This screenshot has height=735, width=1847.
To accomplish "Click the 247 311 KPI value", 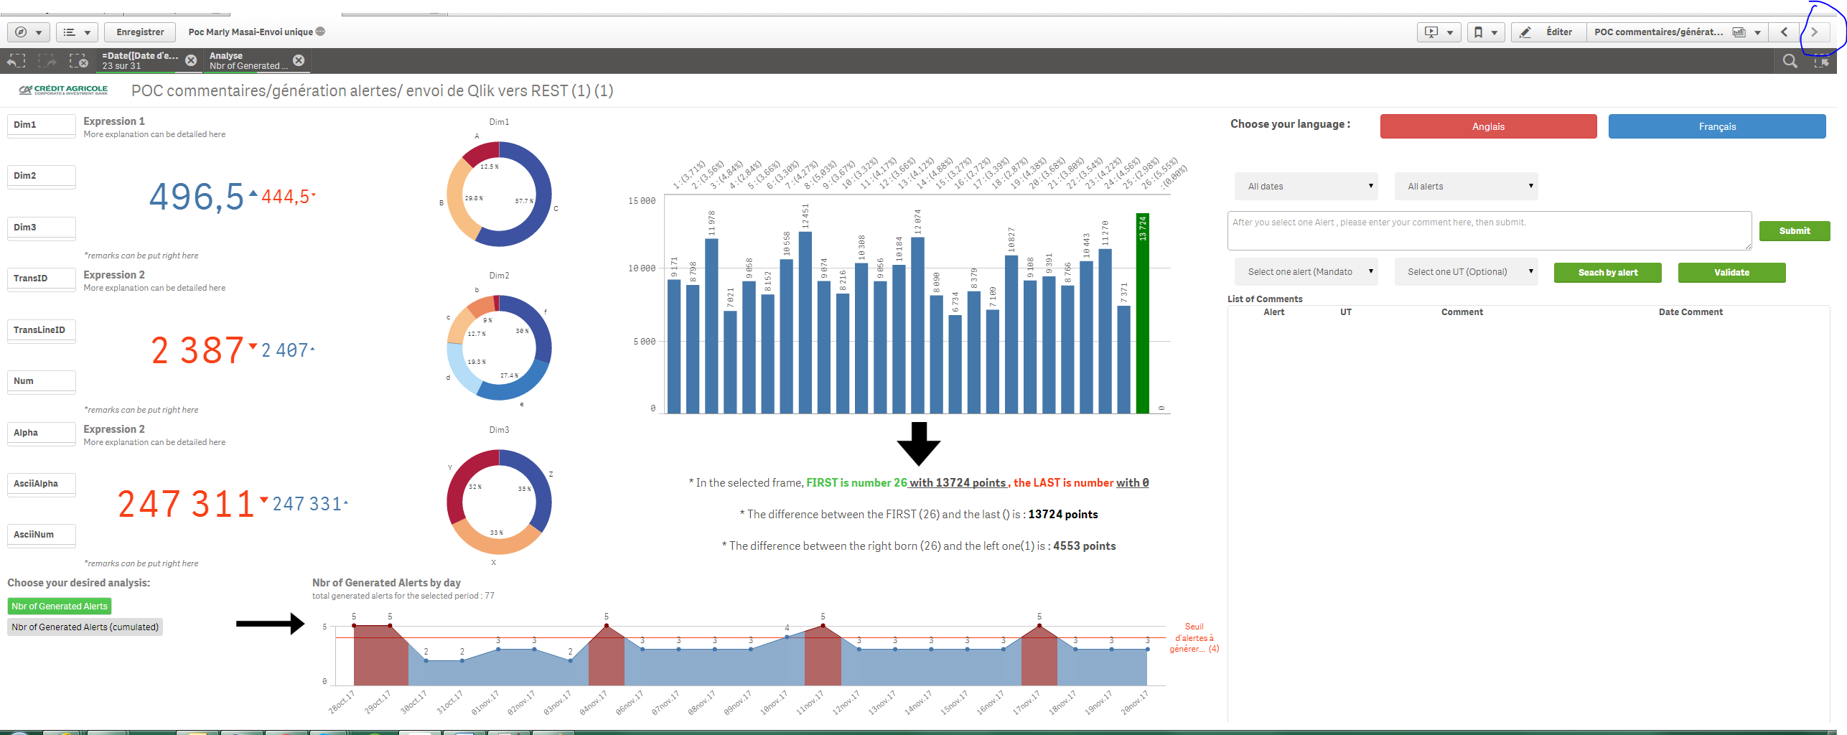I will click(186, 504).
